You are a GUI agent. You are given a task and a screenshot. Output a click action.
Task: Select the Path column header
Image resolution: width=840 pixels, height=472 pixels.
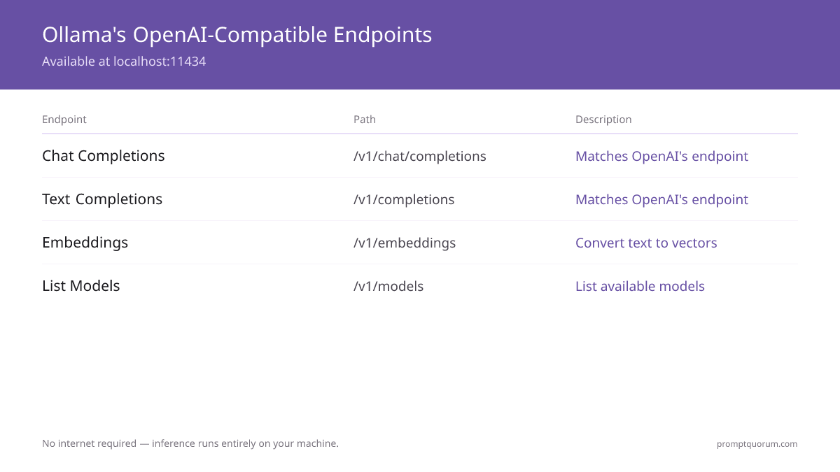365,120
